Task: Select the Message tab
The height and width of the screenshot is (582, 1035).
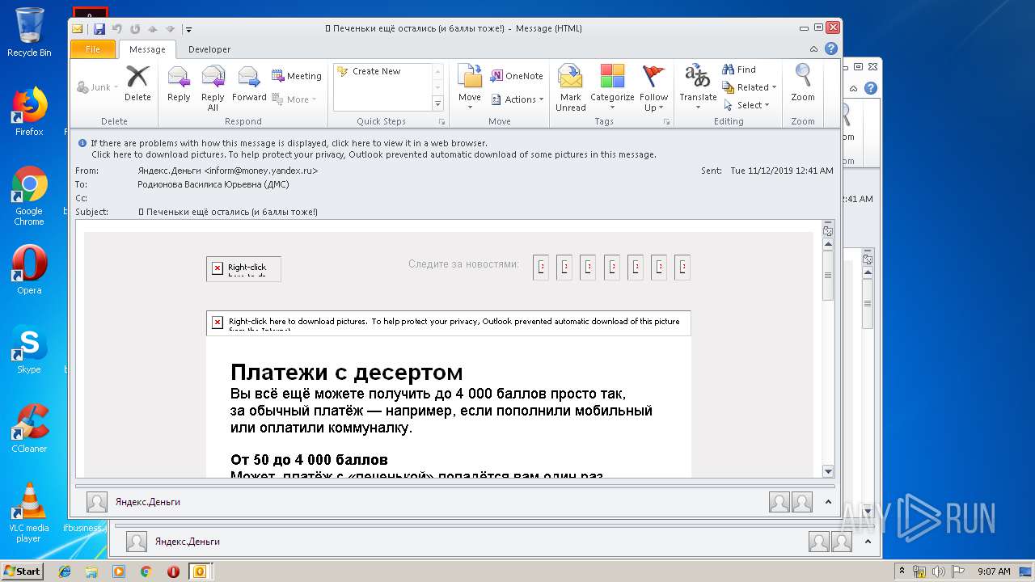Action: pos(147,49)
